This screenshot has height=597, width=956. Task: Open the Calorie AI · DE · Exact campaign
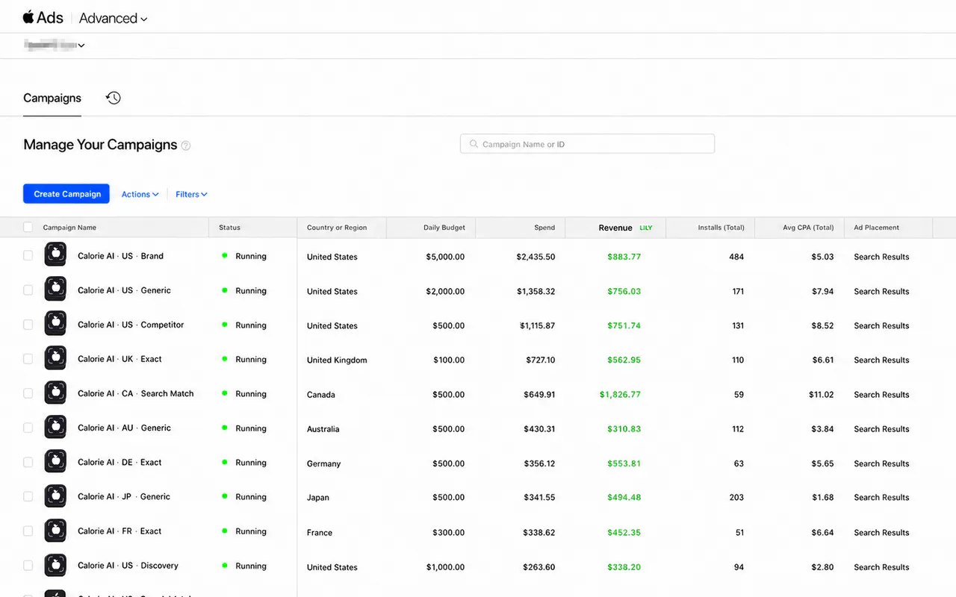tap(119, 463)
